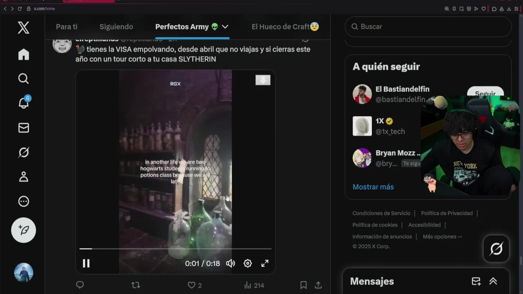523x294 pixels.
Task: Open video settings gear
Action: click(x=248, y=263)
